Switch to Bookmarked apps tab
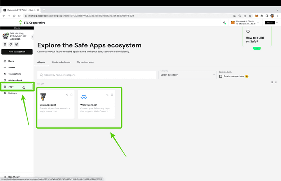This screenshot has width=281, height=181. [61, 62]
